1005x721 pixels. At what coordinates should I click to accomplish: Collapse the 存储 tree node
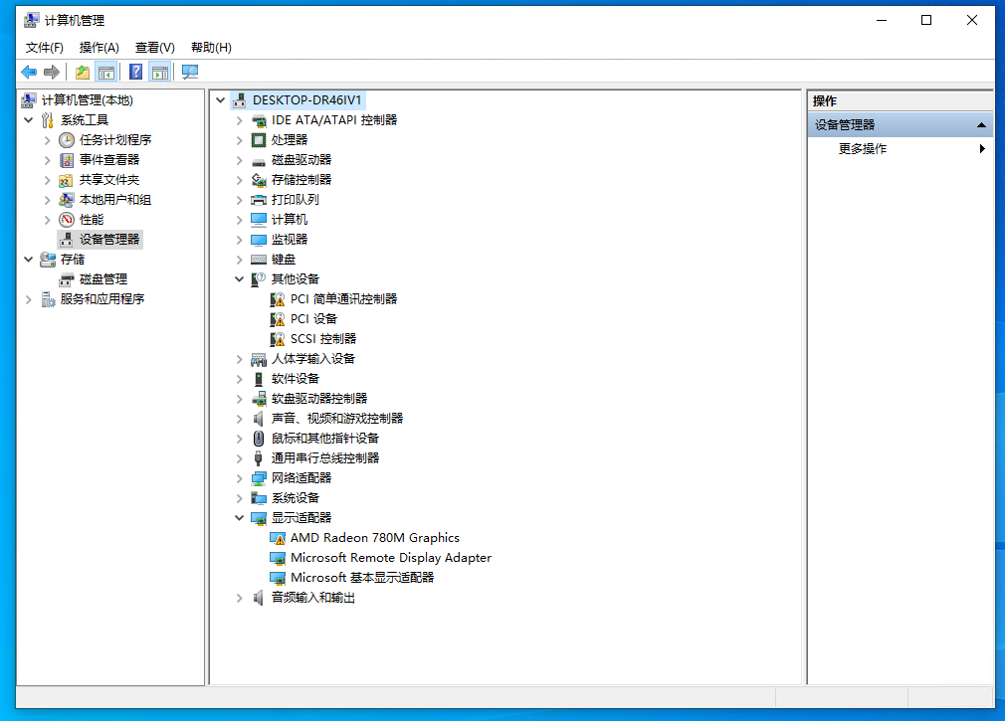pos(28,260)
